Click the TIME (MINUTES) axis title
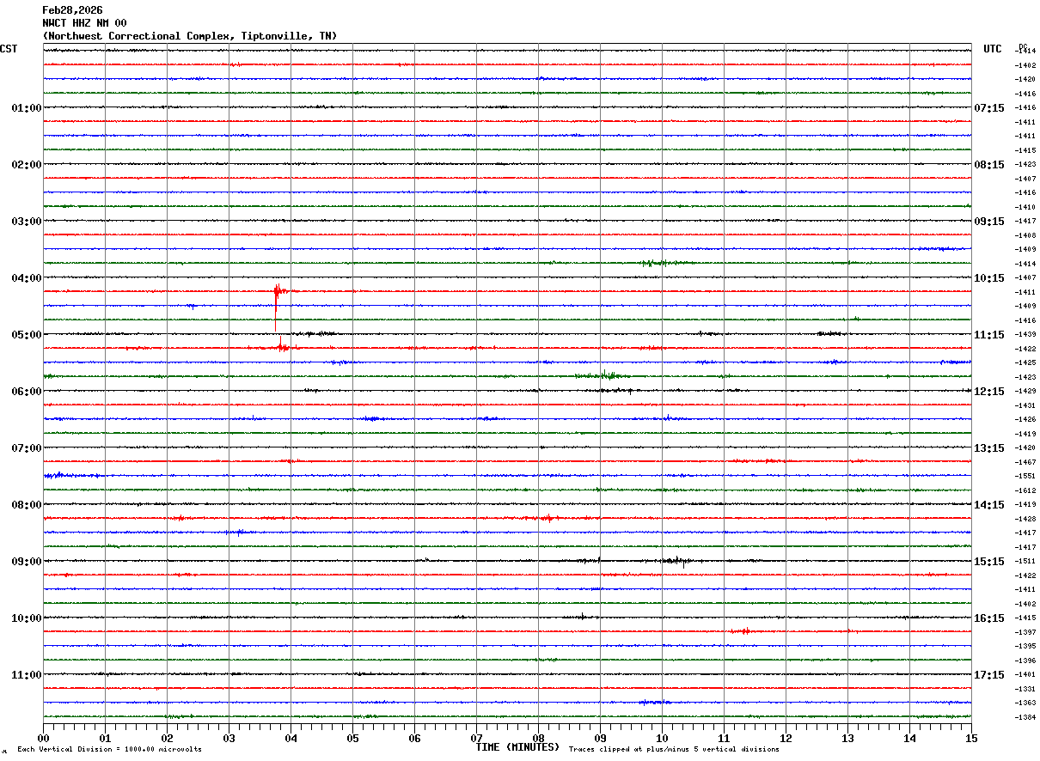Image resolution: width=1040 pixels, height=761 pixels. [x=517, y=747]
